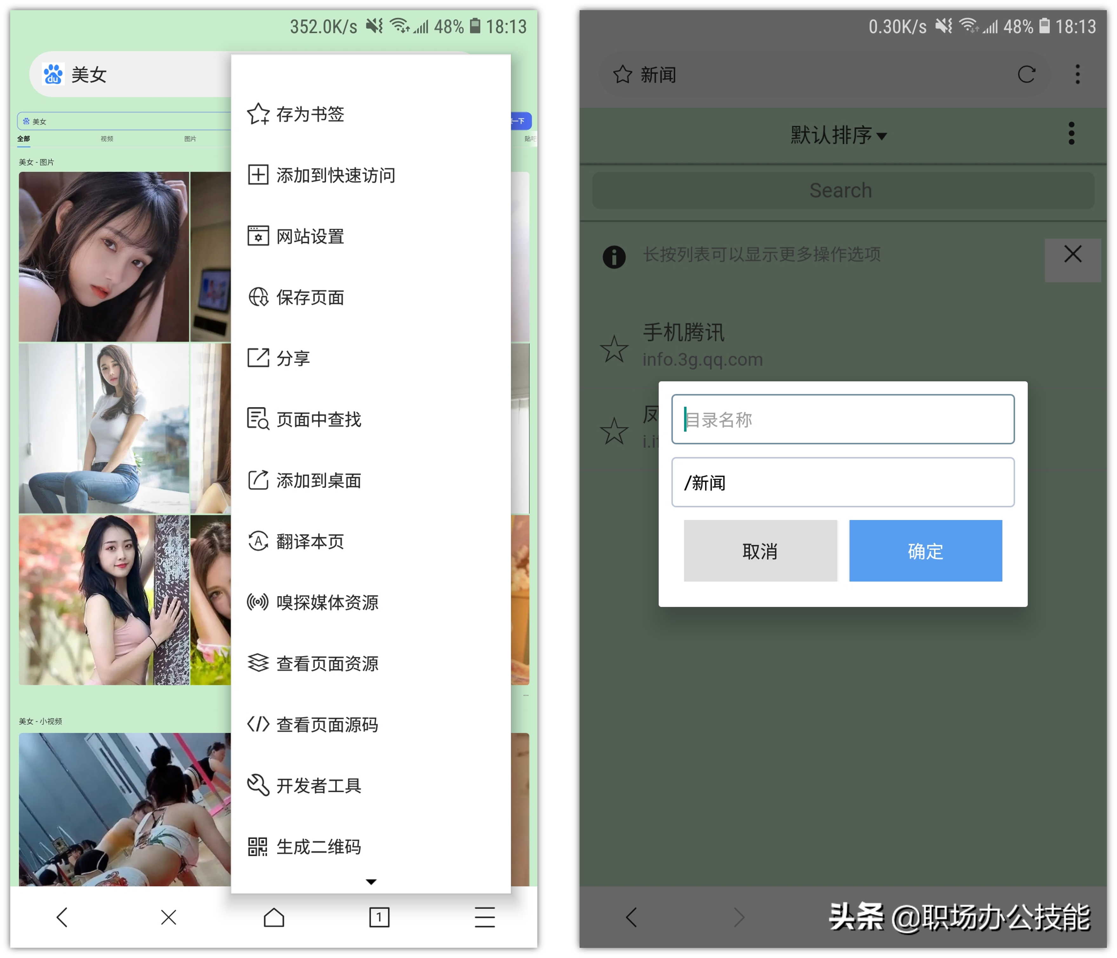Choose 嗅探媒体资源 from the menu
Screen dimensions: 1117x958
tap(327, 602)
